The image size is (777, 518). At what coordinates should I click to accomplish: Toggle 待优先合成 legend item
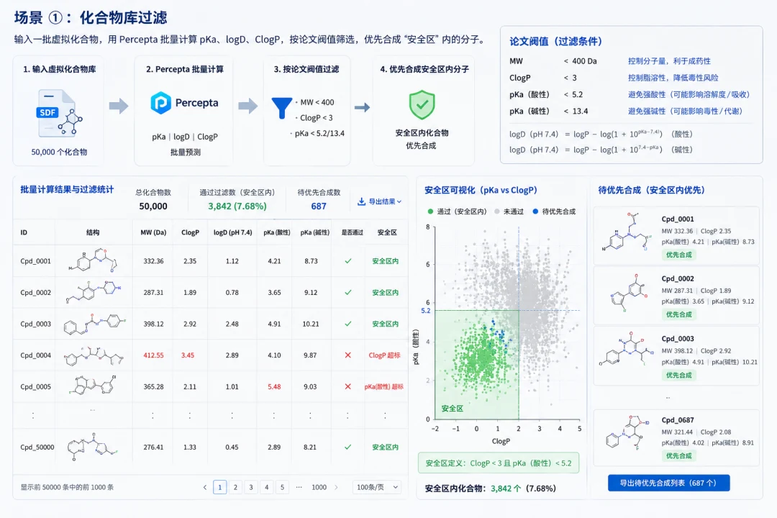click(x=554, y=212)
